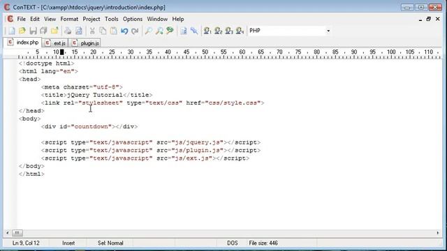Click the New file icon

[12, 31]
